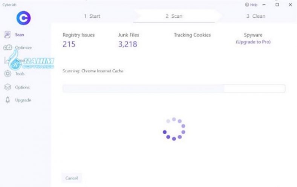Viewport: 297px width, 187px height.
Task: Open the Optimize speedometer icon
Action: (8, 48)
